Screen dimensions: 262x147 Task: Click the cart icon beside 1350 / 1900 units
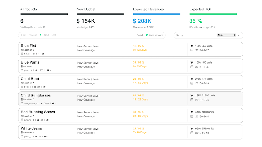(192, 96)
